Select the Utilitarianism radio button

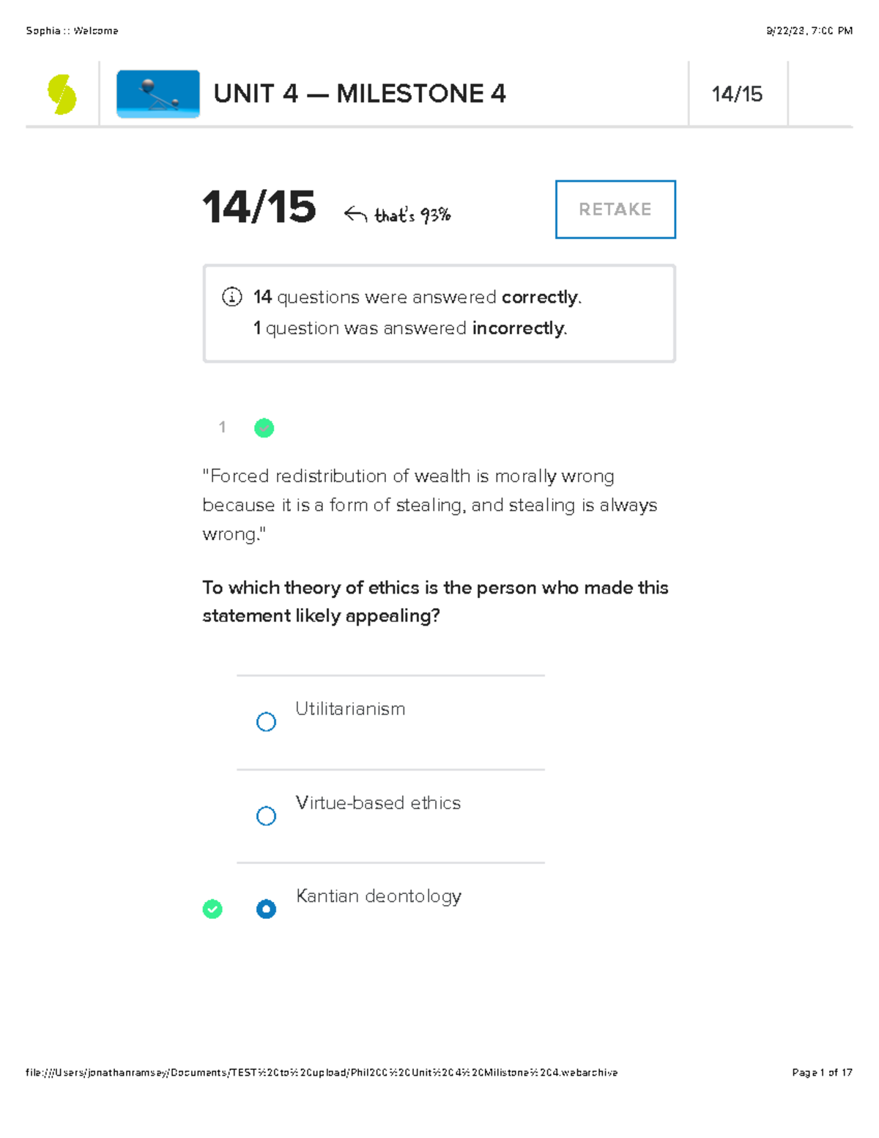(266, 722)
